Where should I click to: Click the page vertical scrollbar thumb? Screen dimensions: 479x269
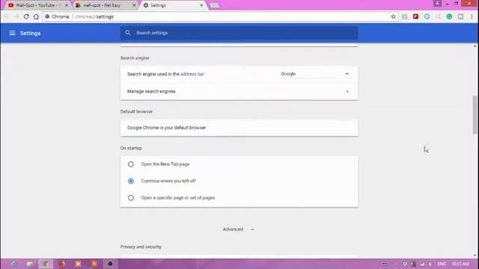[x=475, y=114]
